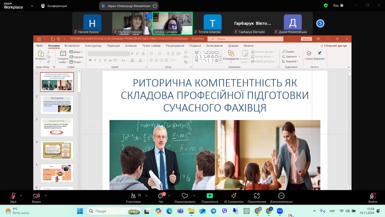The image size is (385, 217).
Task: Click the More options ellipsis icon
Action: tap(281, 196)
